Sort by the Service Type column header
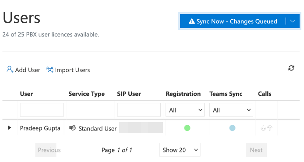 (x=86, y=94)
